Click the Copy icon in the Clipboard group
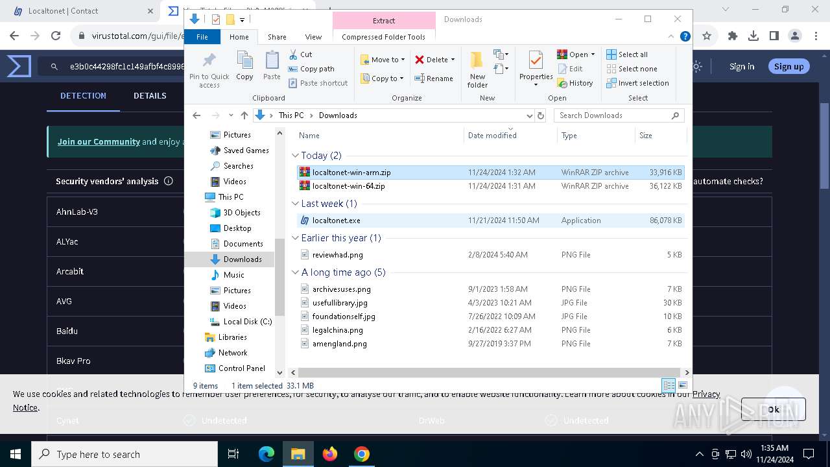The width and height of the screenshot is (830, 467). (x=244, y=66)
